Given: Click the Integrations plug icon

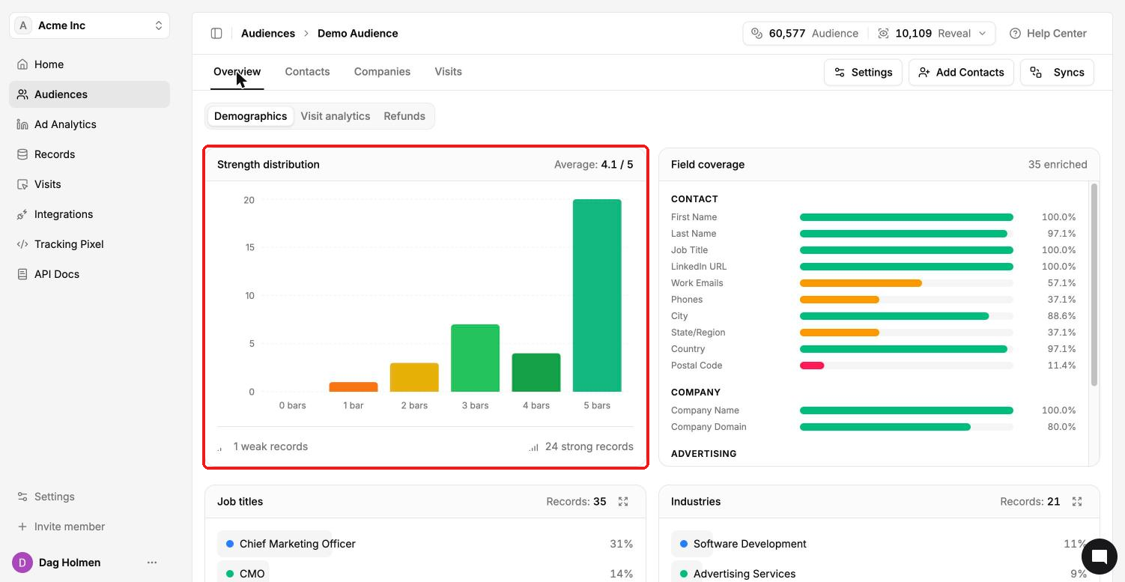Looking at the screenshot, I should click(22, 214).
